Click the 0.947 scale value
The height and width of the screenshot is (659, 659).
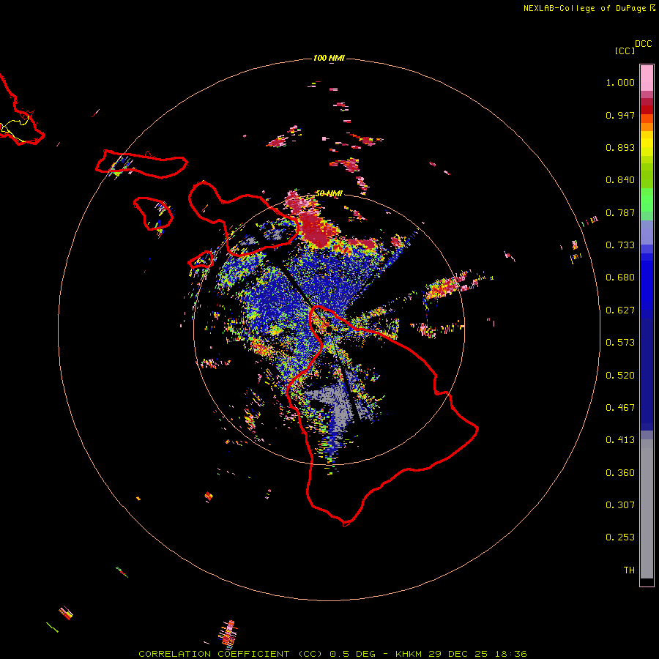pyautogui.click(x=620, y=115)
